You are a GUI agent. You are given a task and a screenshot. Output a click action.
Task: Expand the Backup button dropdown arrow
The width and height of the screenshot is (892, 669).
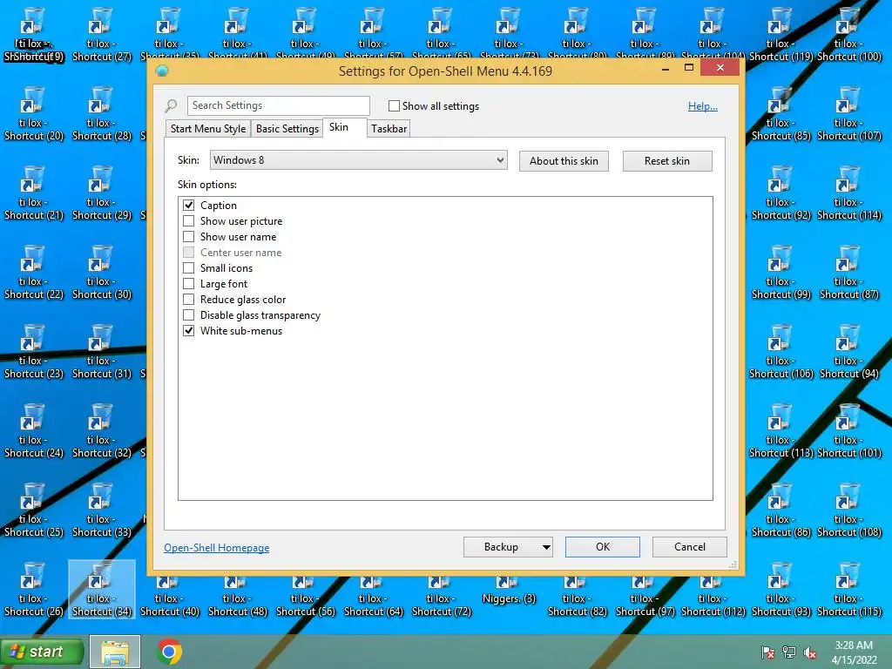[545, 547]
